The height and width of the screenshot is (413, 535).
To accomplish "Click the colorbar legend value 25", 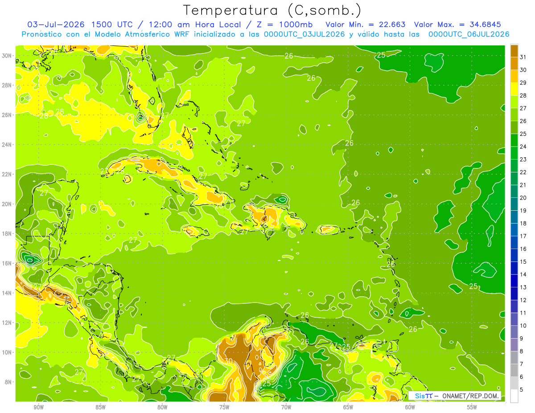I will click(523, 134).
